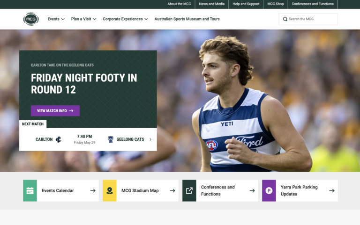Expand the Plan a Visit menu

[83, 19]
